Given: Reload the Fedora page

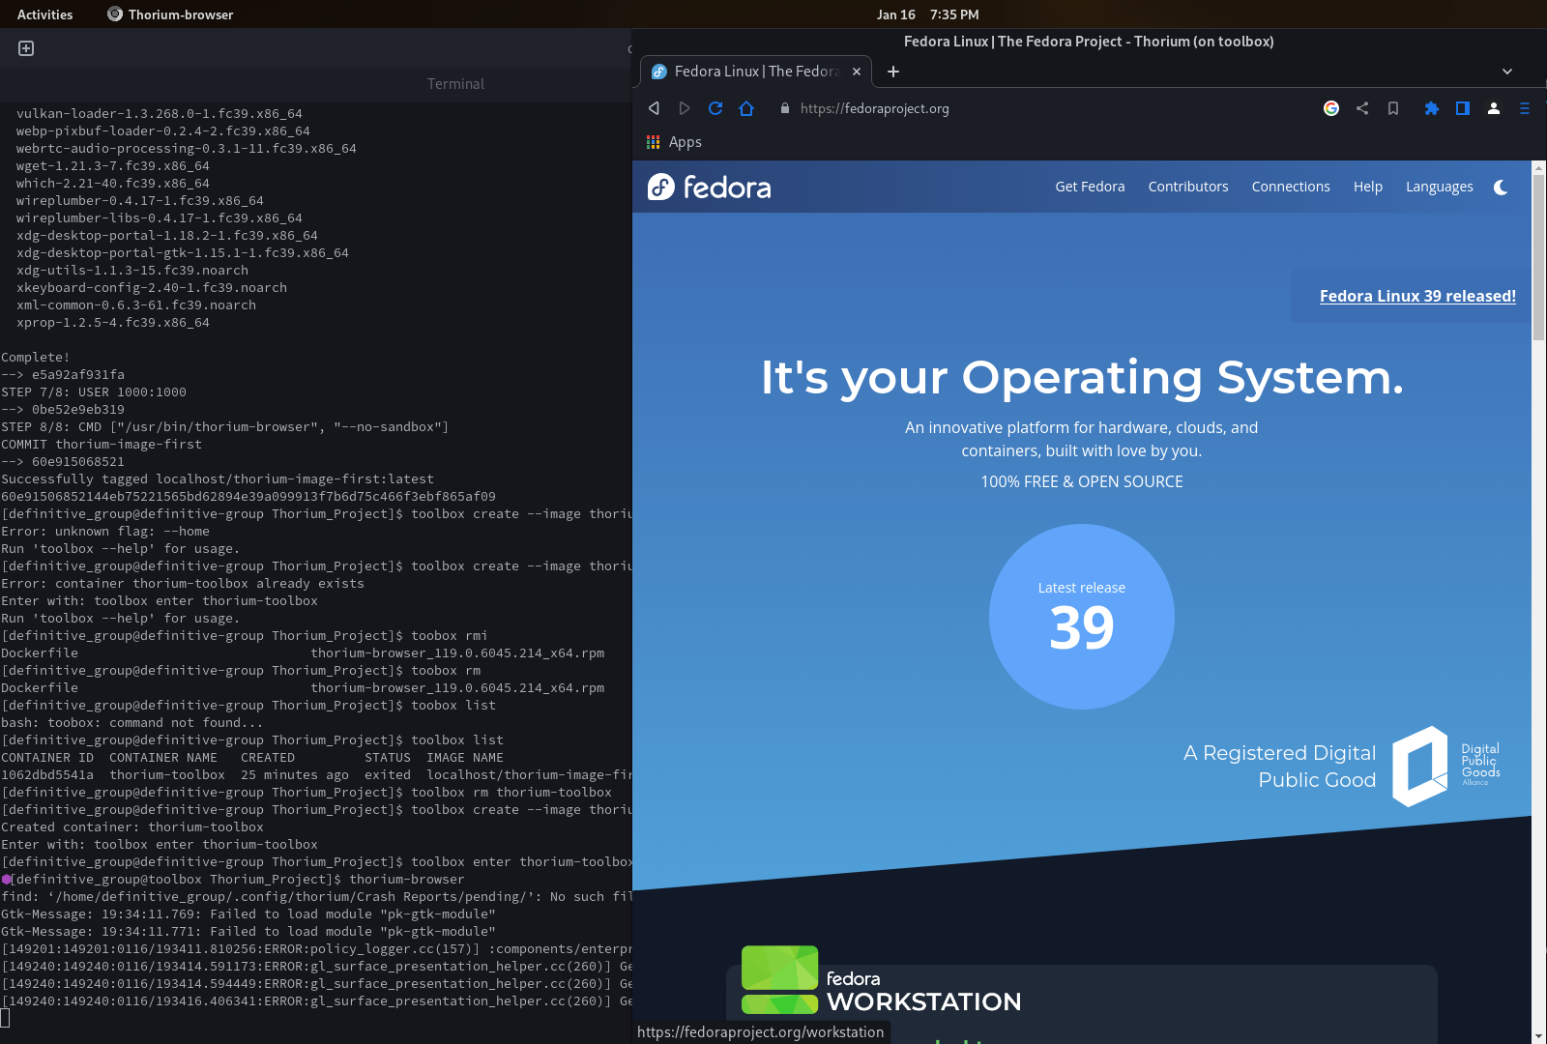Looking at the screenshot, I should click(715, 108).
